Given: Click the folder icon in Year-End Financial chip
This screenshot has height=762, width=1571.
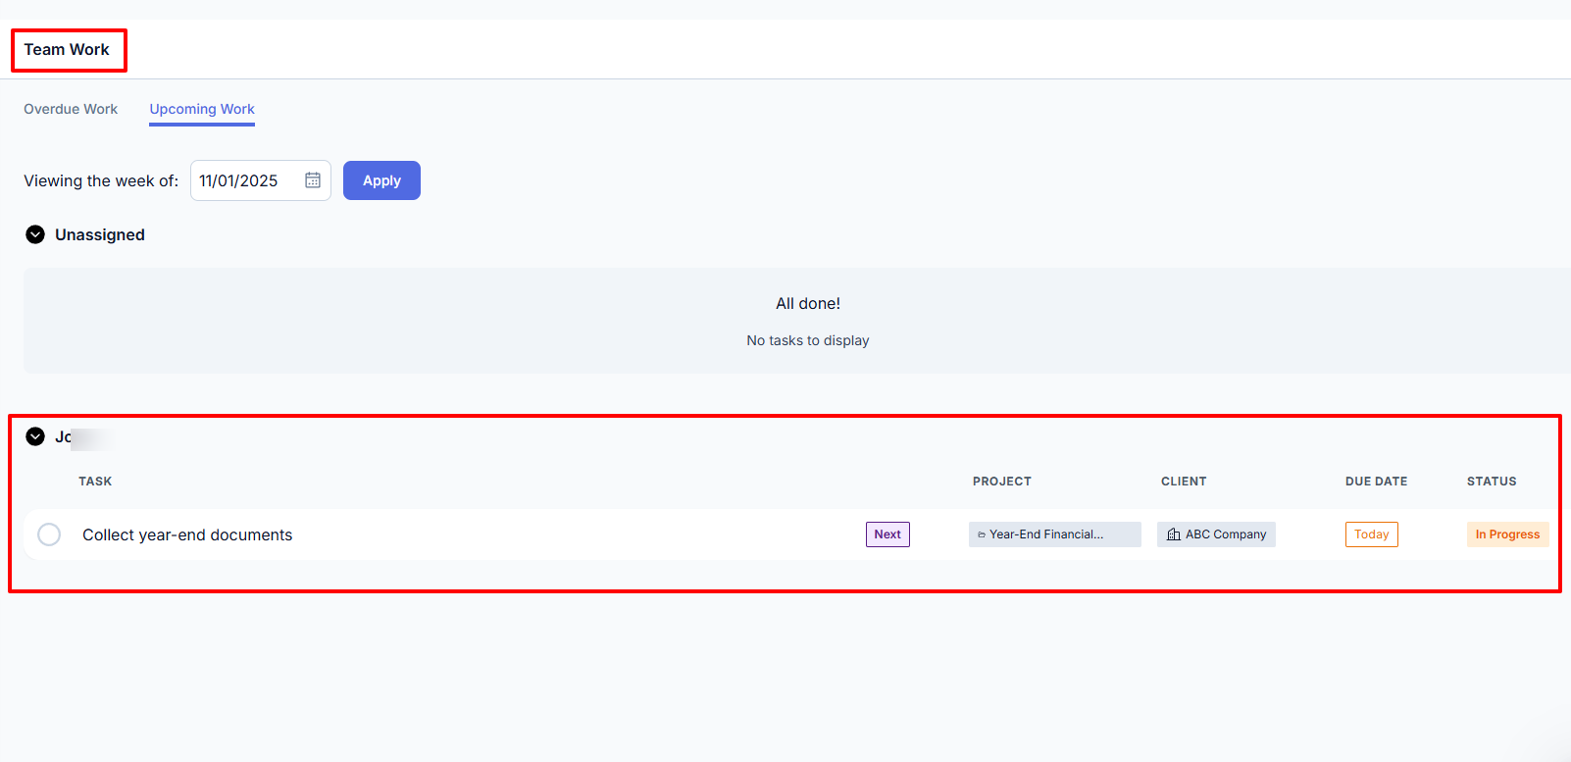Looking at the screenshot, I should point(982,534).
